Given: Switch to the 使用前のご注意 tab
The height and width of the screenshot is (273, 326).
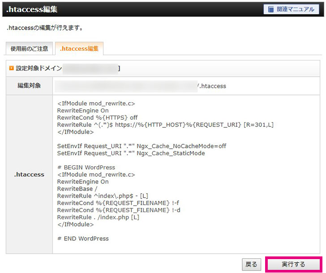Looking at the screenshot, I should 29,48.
